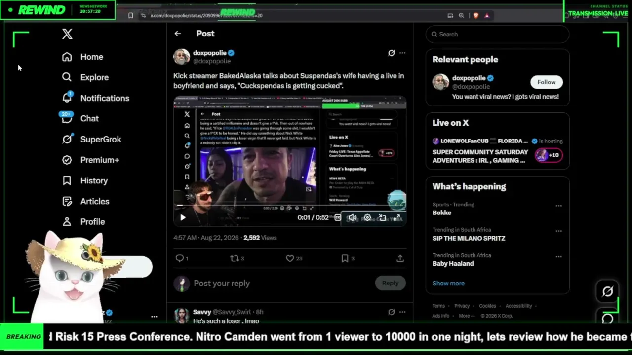Mute the video with the speaker icon
This screenshot has width=632, height=355.
point(352,217)
